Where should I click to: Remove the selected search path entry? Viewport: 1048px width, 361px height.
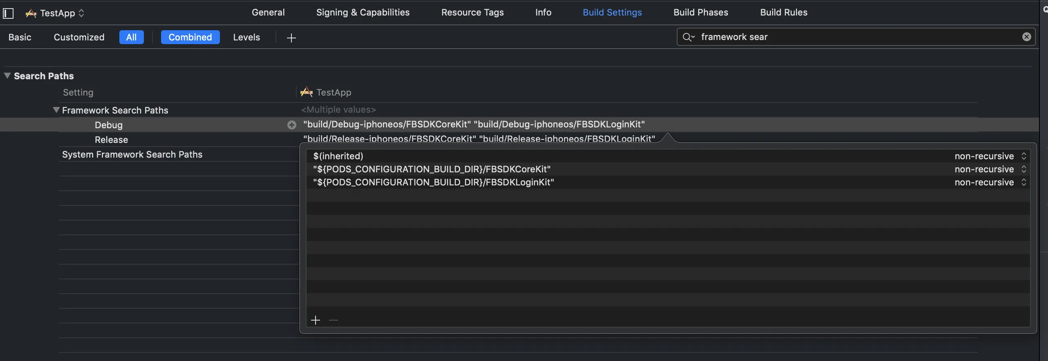(x=334, y=320)
